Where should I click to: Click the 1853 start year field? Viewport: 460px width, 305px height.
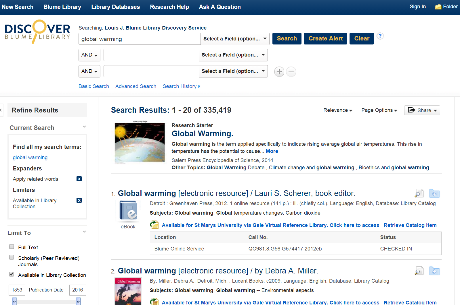tap(17, 290)
